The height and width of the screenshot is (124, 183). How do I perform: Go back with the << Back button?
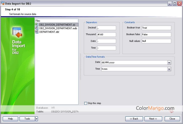134,119
